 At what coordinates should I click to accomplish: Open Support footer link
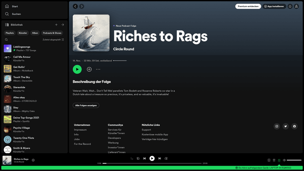tap(146, 130)
